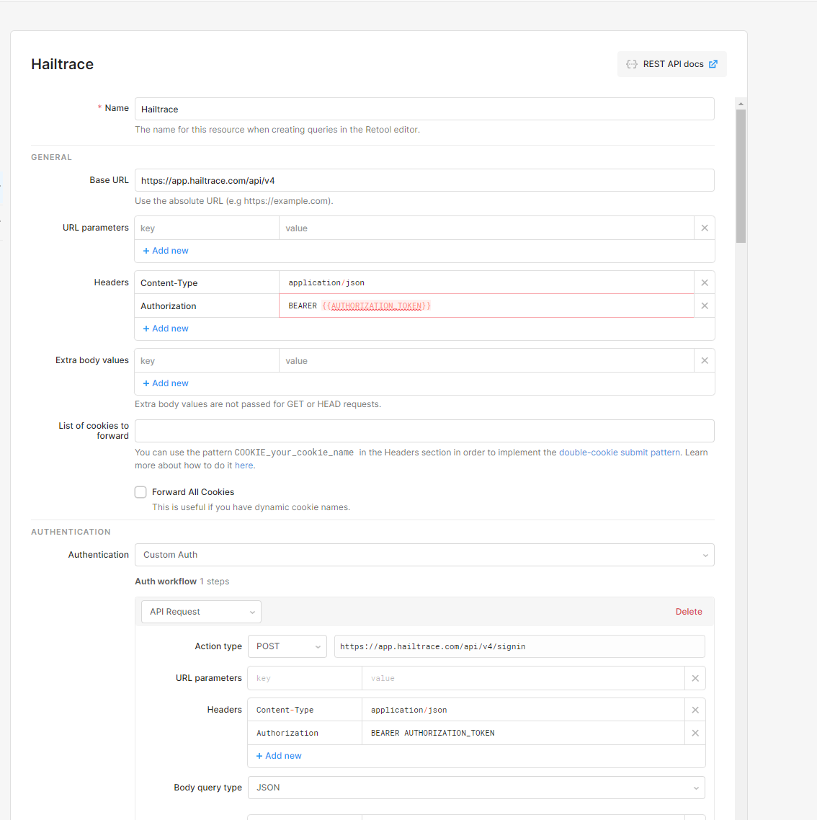817x820 pixels.
Task: Click the List of cookies to forward field
Action: pyautogui.click(x=424, y=431)
